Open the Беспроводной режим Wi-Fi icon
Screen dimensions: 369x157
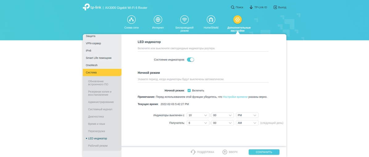pos(184,20)
